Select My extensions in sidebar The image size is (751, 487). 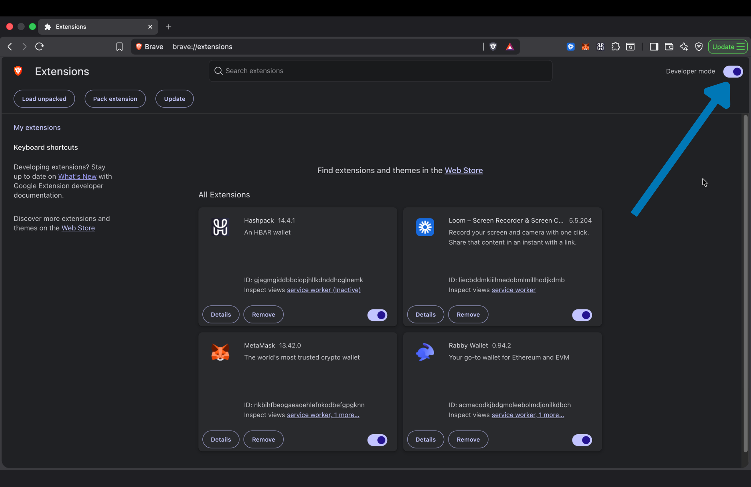point(37,127)
